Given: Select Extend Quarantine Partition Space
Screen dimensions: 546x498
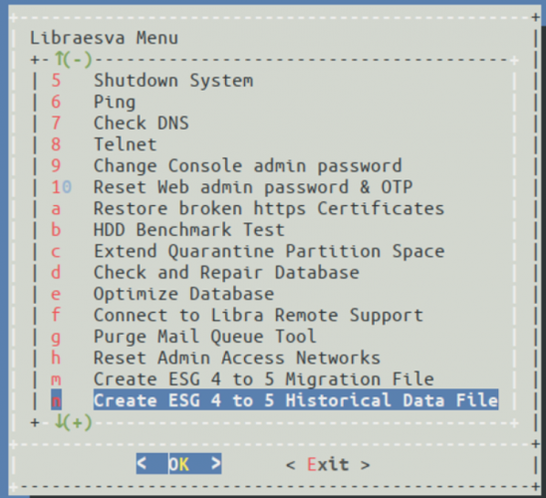Looking at the screenshot, I should [x=269, y=251].
